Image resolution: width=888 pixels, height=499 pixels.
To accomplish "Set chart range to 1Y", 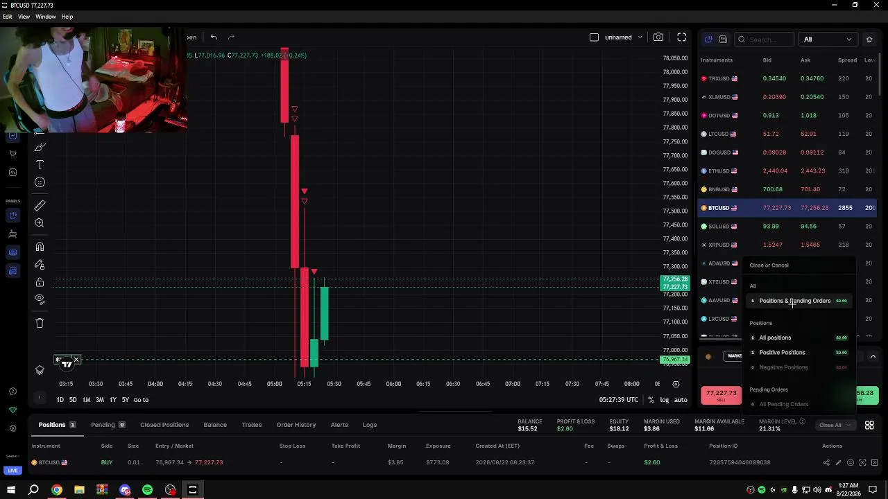I will (112, 400).
